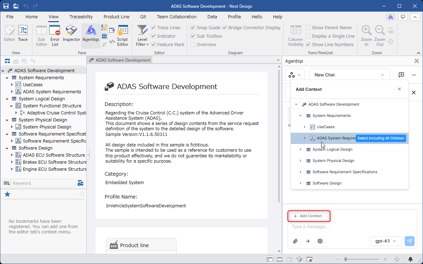
Task: Toggle the Snap Guide checkbox
Action: [x=193, y=27]
